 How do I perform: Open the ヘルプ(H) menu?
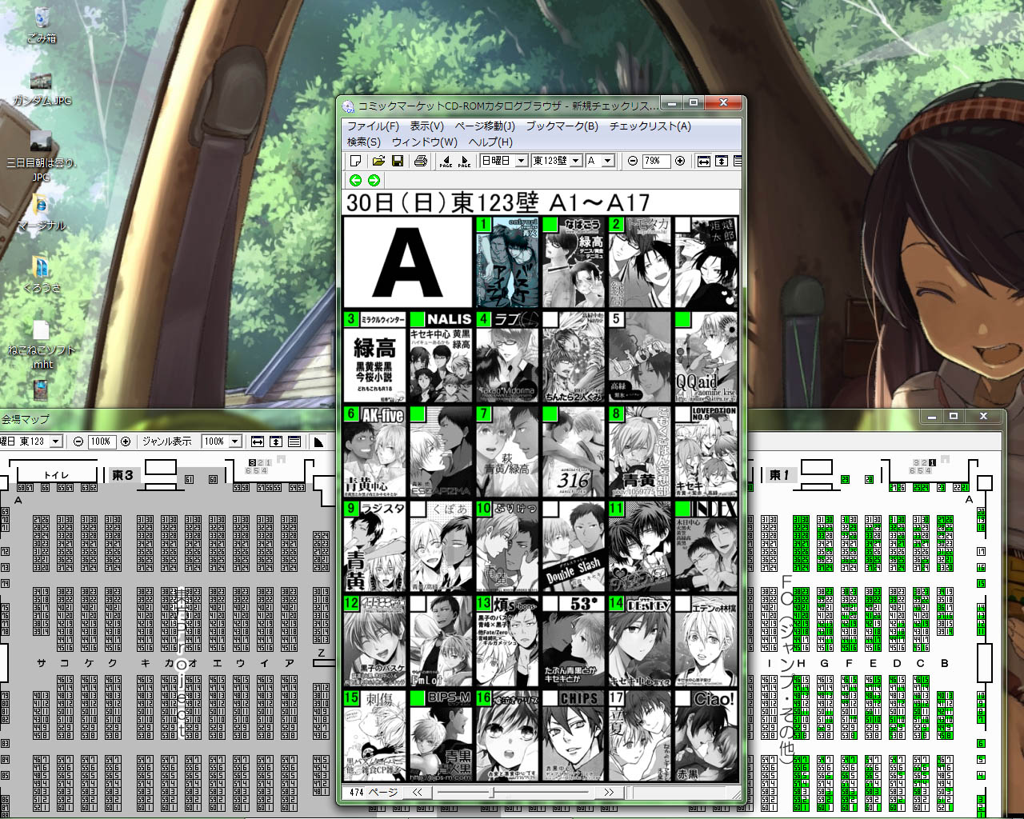point(490,142)
